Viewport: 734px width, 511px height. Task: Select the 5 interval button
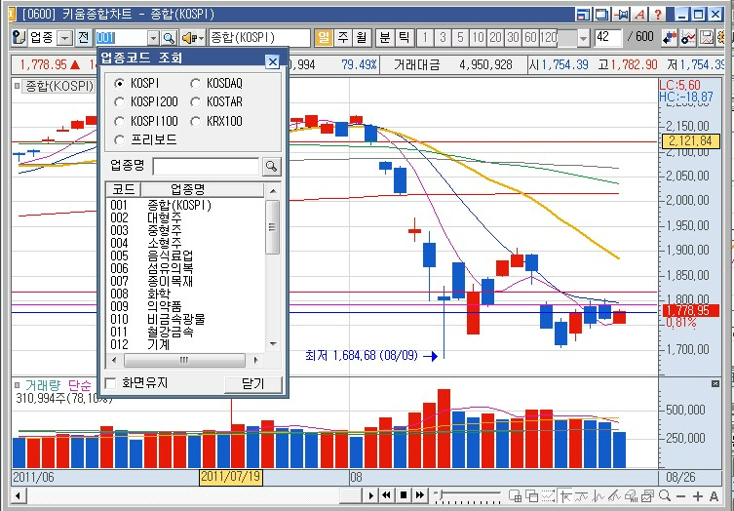point(460,38)
